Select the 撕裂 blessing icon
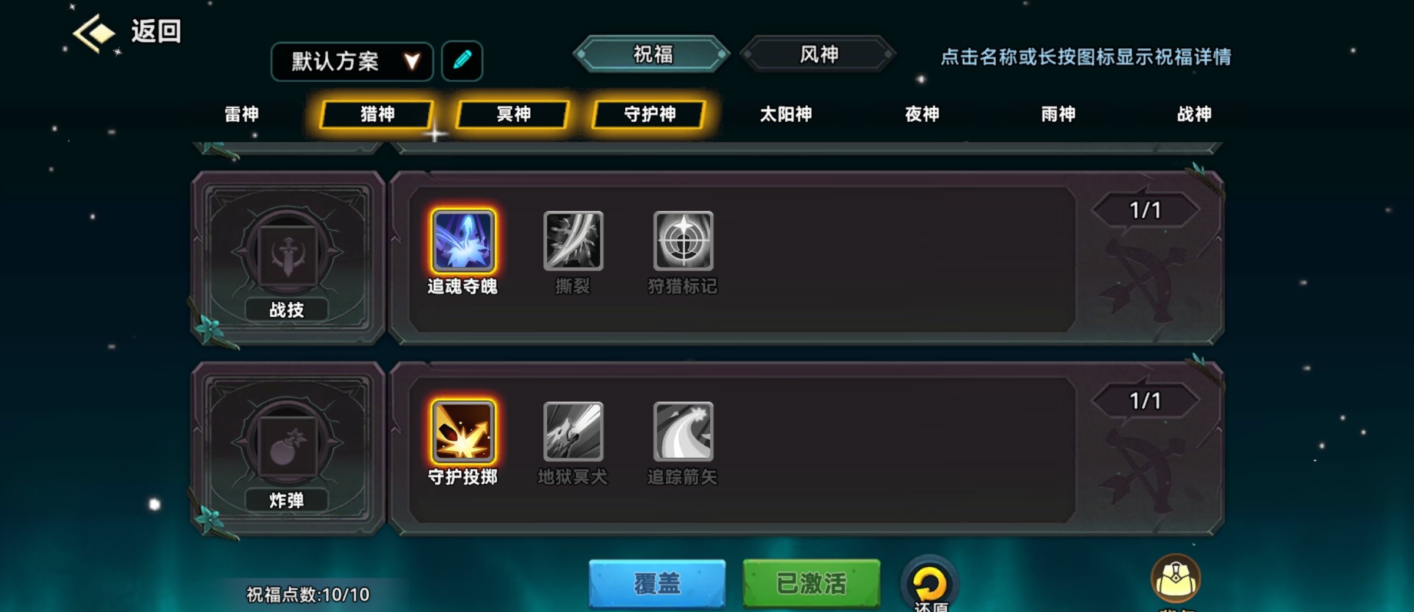The height and width of the screenshot is (612, 1414). 573,241
